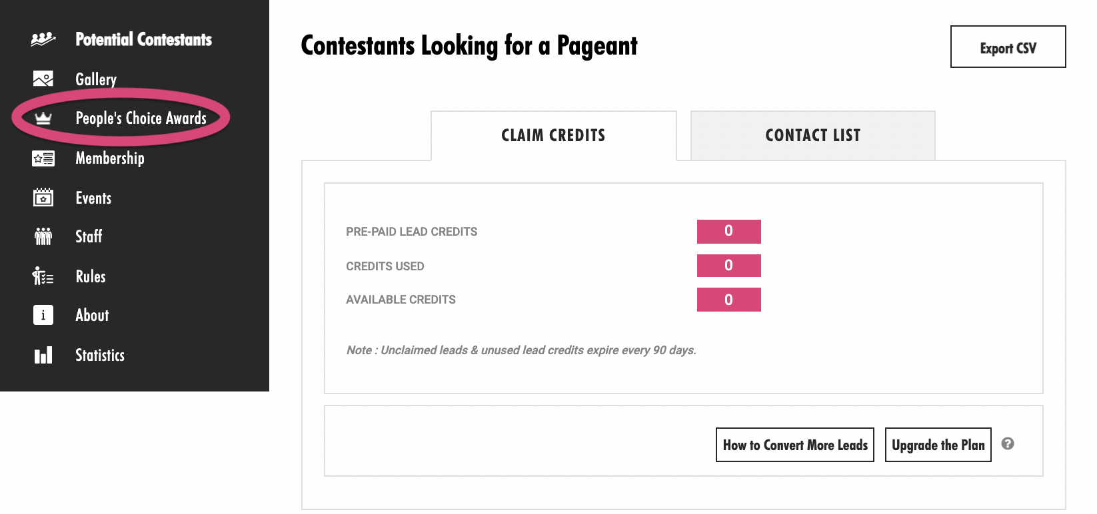The height and width of the screenshot is (514, 1097).
Task: Go to the Statistics menu label
Action: click(100, 355)
